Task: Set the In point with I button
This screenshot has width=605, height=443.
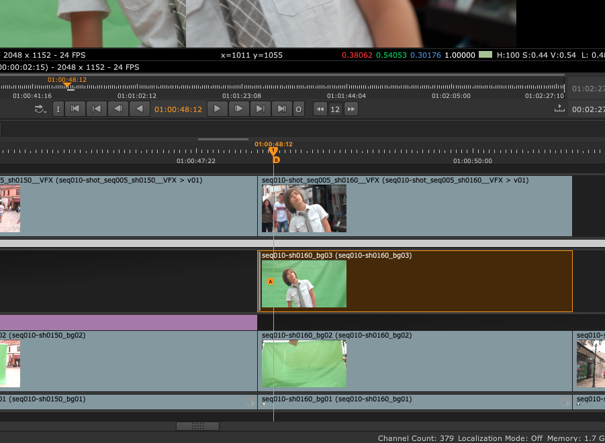Action: (x=58, y=109)
